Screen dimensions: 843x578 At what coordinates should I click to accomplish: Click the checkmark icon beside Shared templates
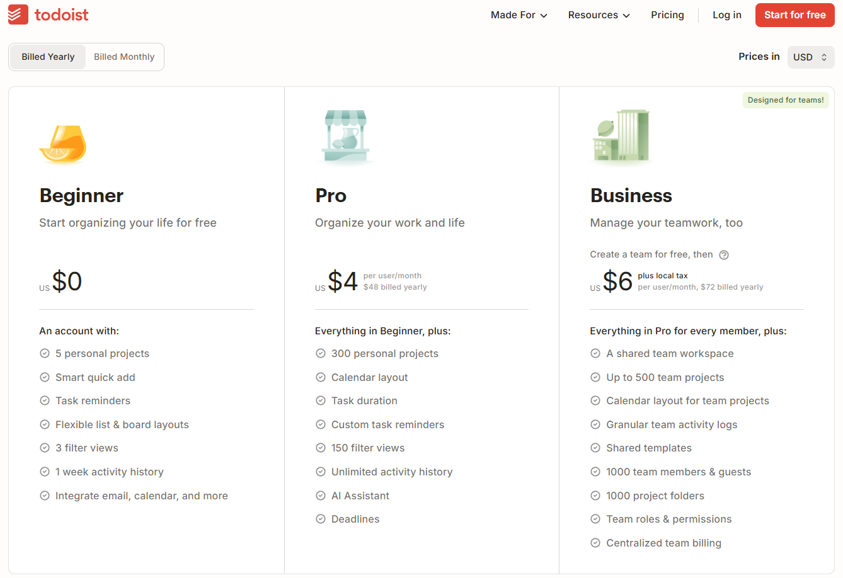pyautogui.click(x=595, y=448)
